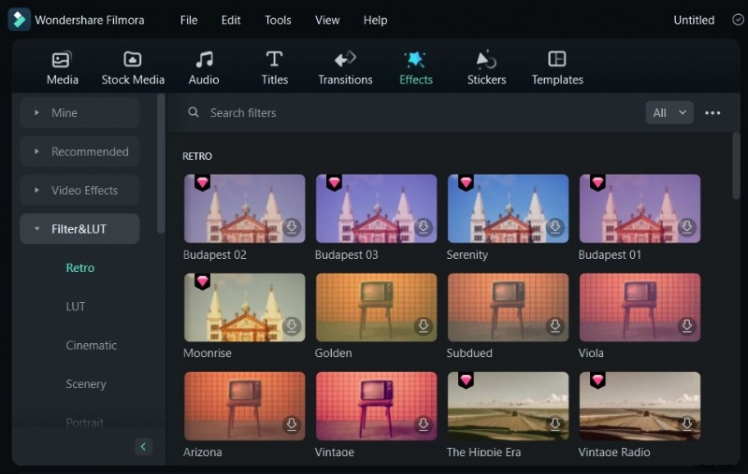Open the All filter dropdown

point(669,113)
